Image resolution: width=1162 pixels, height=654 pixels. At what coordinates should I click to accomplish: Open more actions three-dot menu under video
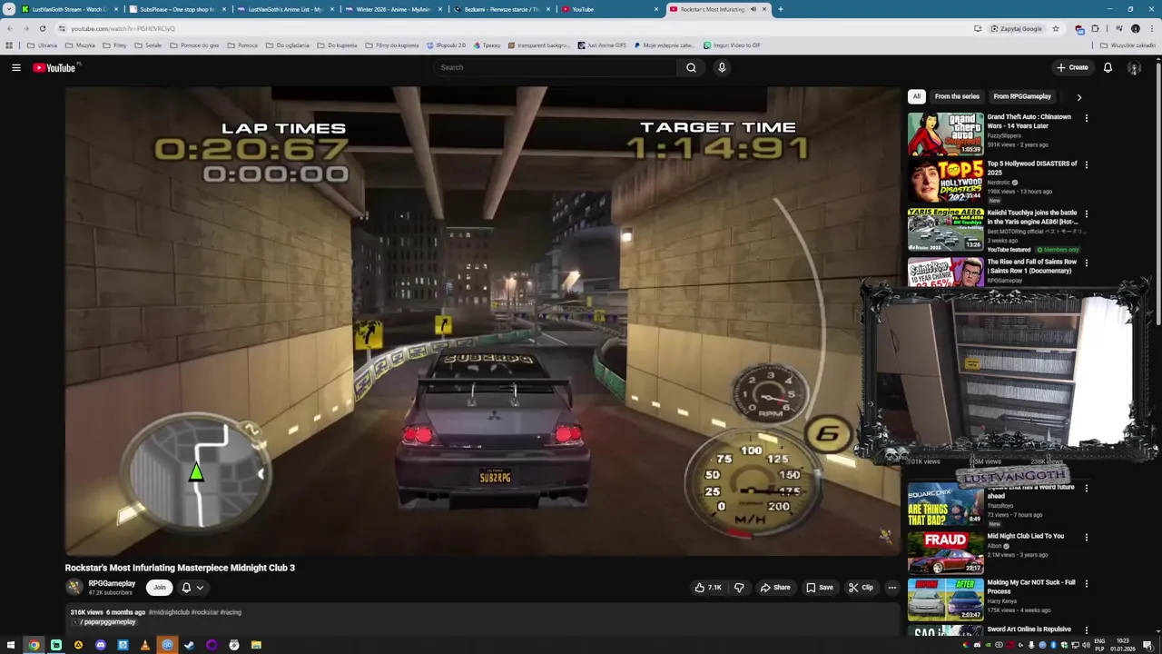pyautogui.click(x=891, y=588)
